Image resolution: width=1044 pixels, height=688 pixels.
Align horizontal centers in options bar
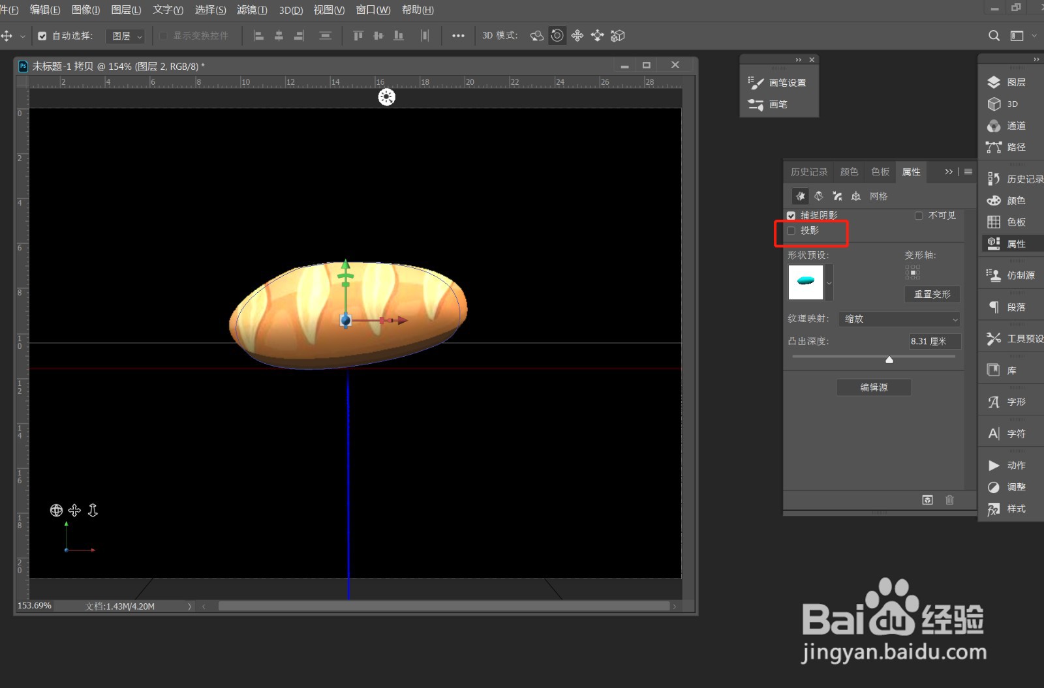coord(279,36)
